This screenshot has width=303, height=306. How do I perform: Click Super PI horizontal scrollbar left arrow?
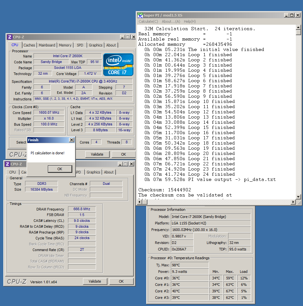coord(140,202)
